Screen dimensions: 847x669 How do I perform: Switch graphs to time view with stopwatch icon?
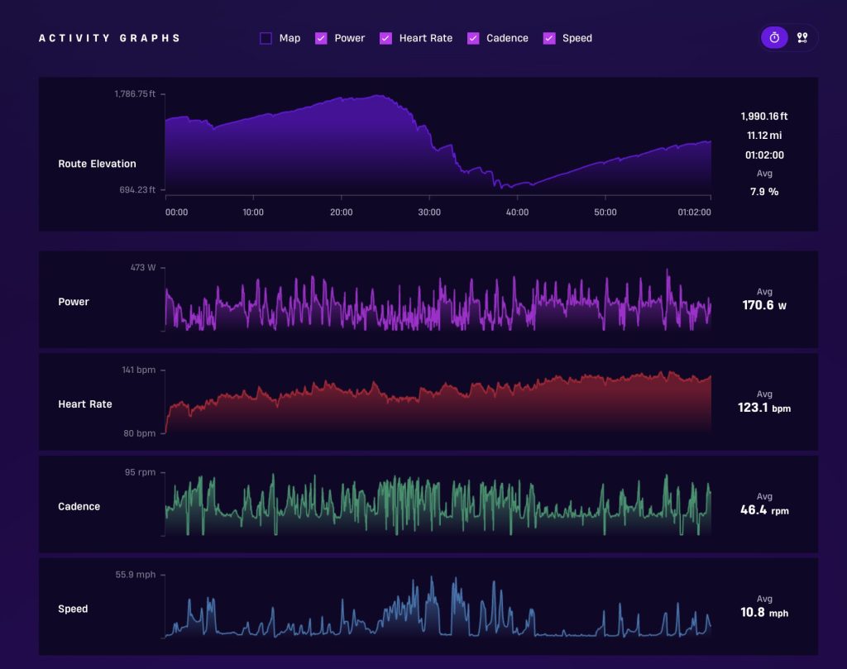click(x=774, y=38)
